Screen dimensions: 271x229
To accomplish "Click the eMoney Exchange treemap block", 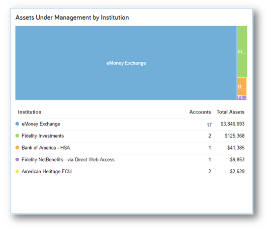I will coord(126,63).
